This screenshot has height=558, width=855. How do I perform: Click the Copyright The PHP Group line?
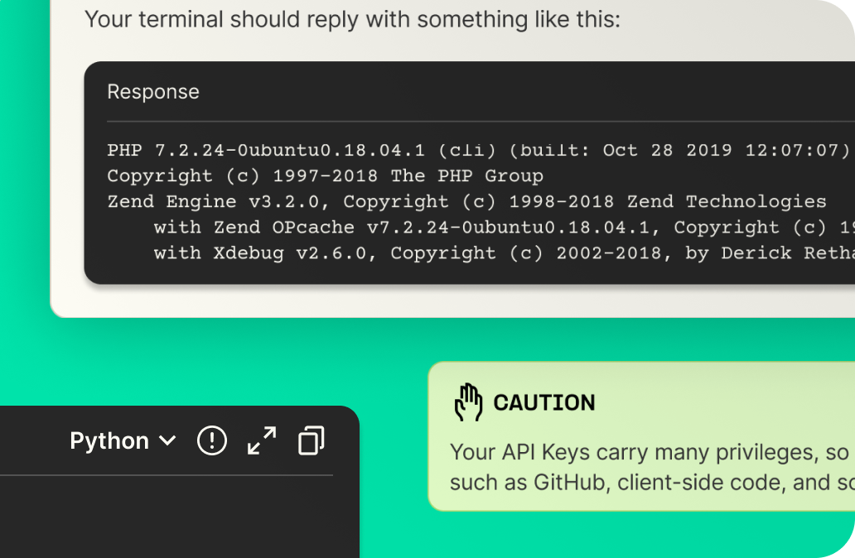tap(325, 176)
